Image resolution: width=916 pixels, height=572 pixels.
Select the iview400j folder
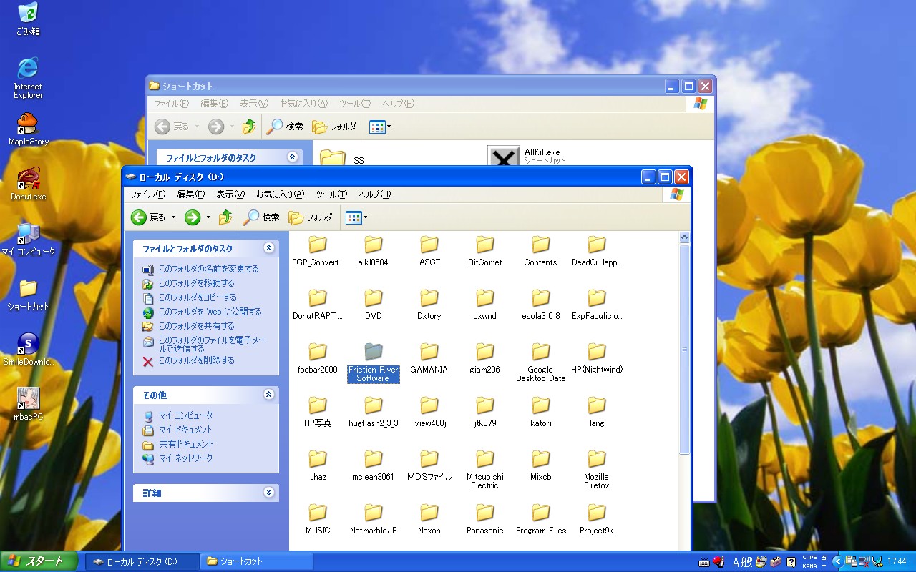[429, 411]
